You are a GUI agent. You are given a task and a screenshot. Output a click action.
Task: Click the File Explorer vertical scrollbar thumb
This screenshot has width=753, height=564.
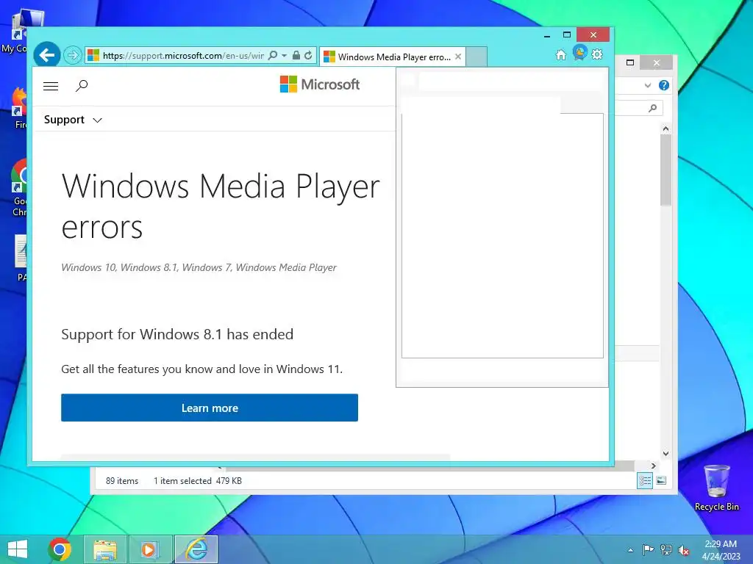coord(665,170)
